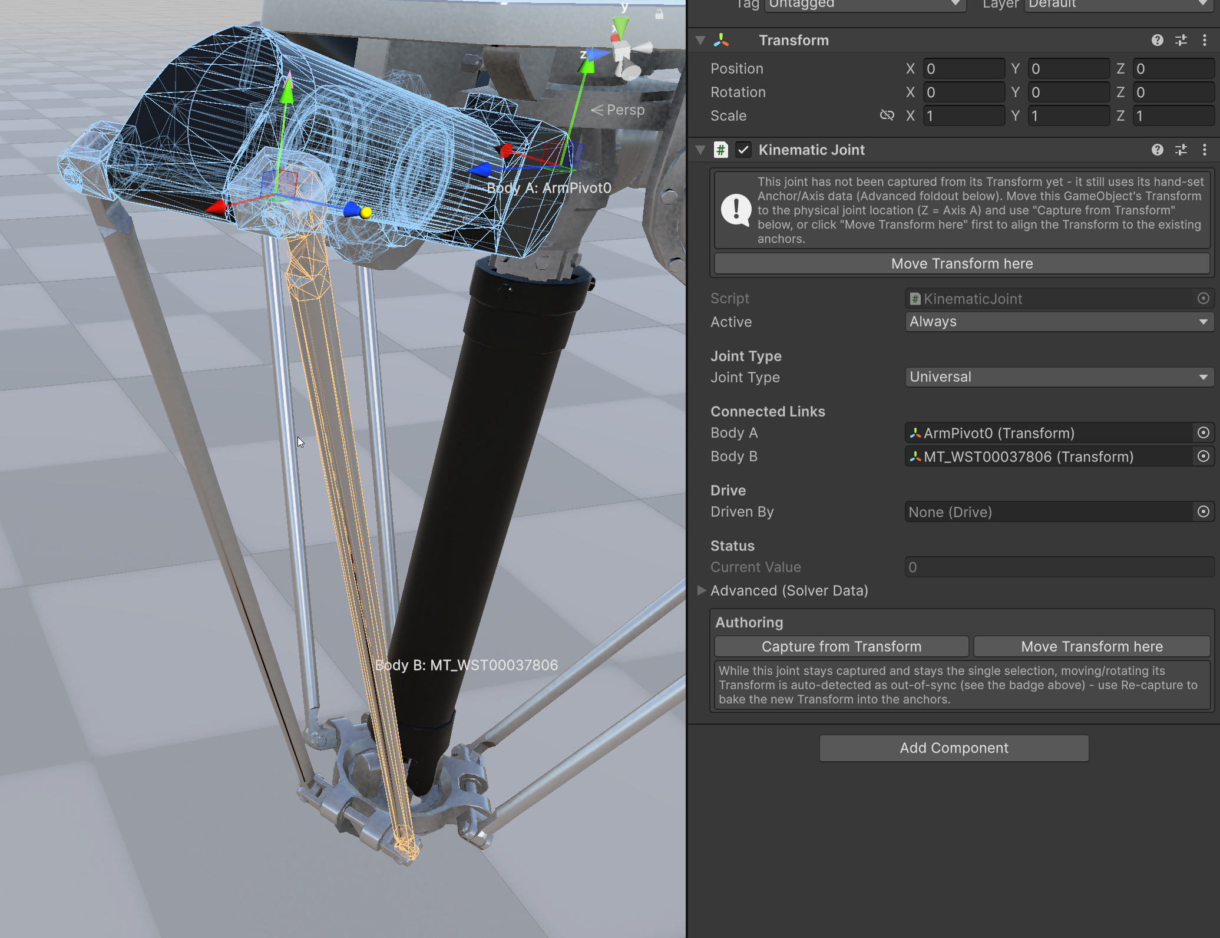The image size is (1220, 938).
Task: Open Kinematic Joint preset selector icon
Action: click(x=1181, y=150)
